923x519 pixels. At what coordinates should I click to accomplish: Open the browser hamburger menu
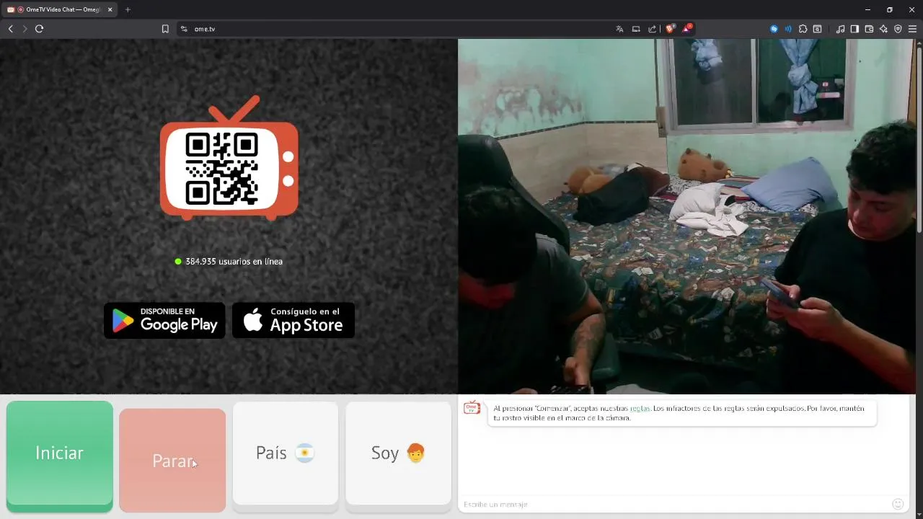point(912,29)
